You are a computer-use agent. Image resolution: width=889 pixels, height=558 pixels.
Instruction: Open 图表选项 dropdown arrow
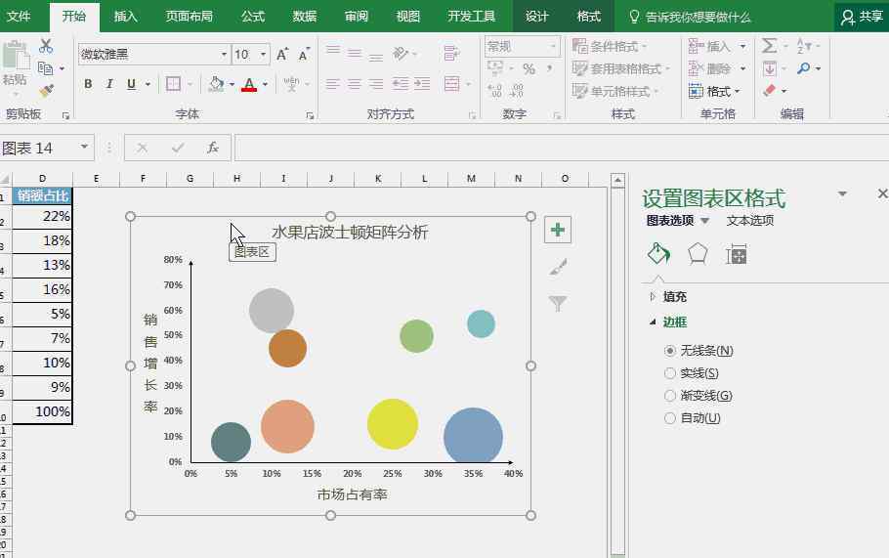[704, 221]
